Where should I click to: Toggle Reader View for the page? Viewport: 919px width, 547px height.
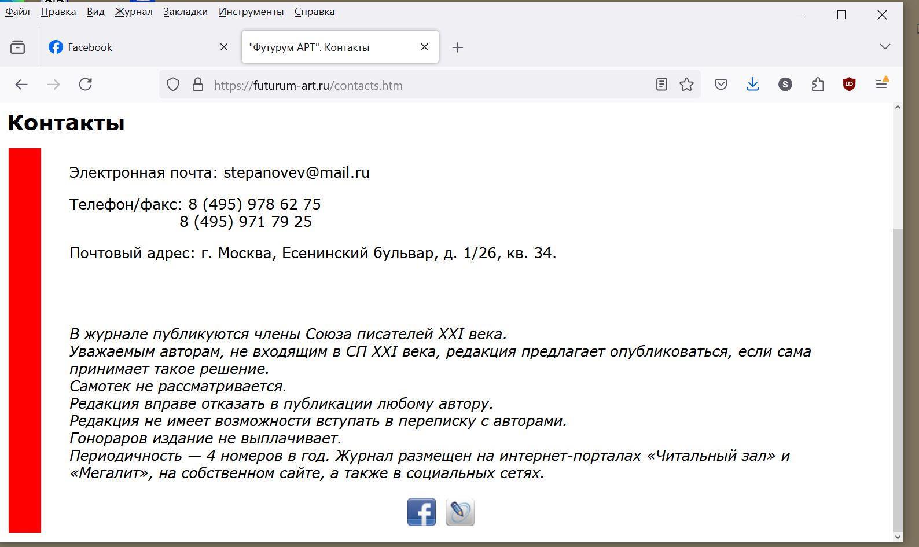coord(661,85)
